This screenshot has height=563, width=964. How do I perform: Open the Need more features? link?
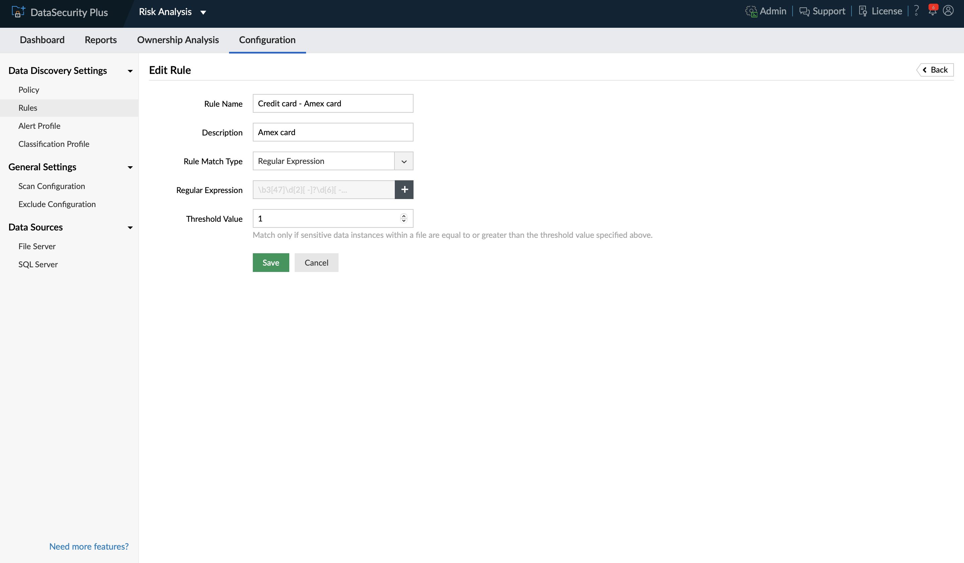pos(89,546)
